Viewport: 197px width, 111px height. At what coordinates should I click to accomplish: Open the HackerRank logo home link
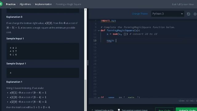click(x=1, y=4)
